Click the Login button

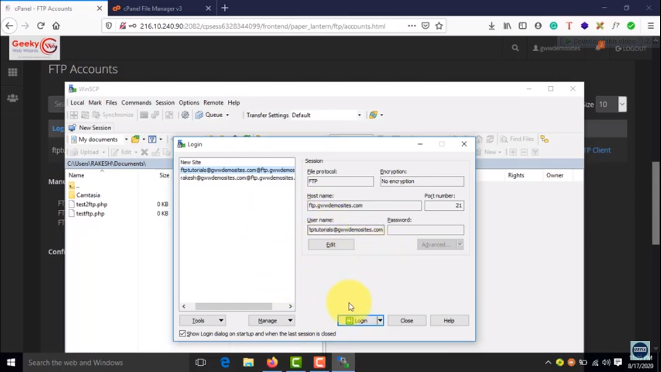point(357,320)
